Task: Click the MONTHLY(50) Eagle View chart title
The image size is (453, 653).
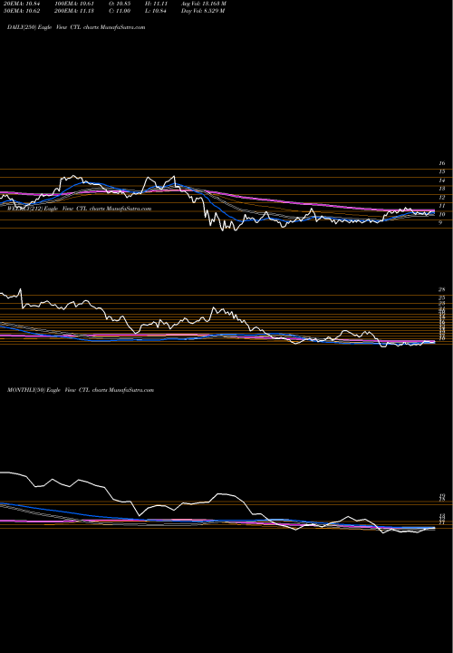Action: pos(81,390)
